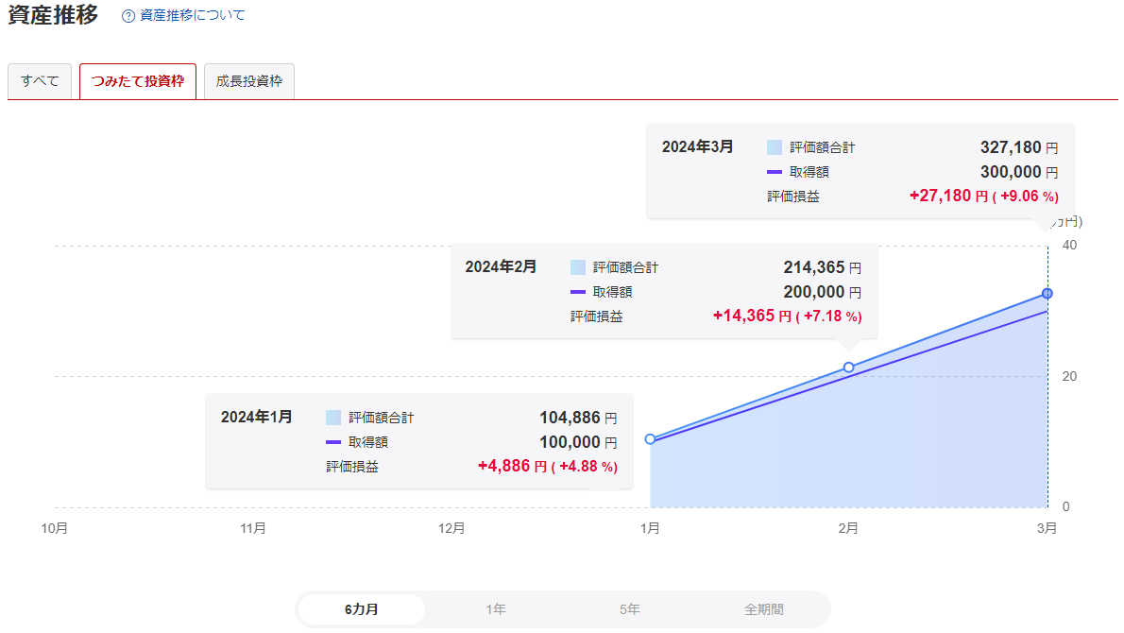Select the すべて tab
Viewport: 1124px width, 633px height.
(x=40, y=81)
